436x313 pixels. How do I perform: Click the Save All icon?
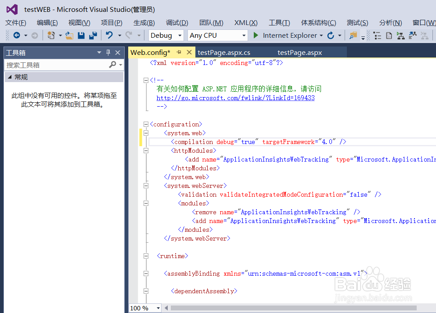(93, 35)
